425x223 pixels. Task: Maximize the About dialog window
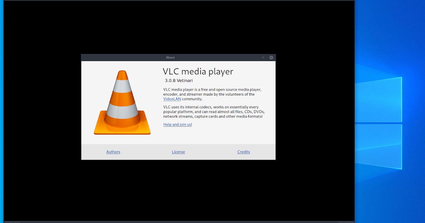point(263,57)
